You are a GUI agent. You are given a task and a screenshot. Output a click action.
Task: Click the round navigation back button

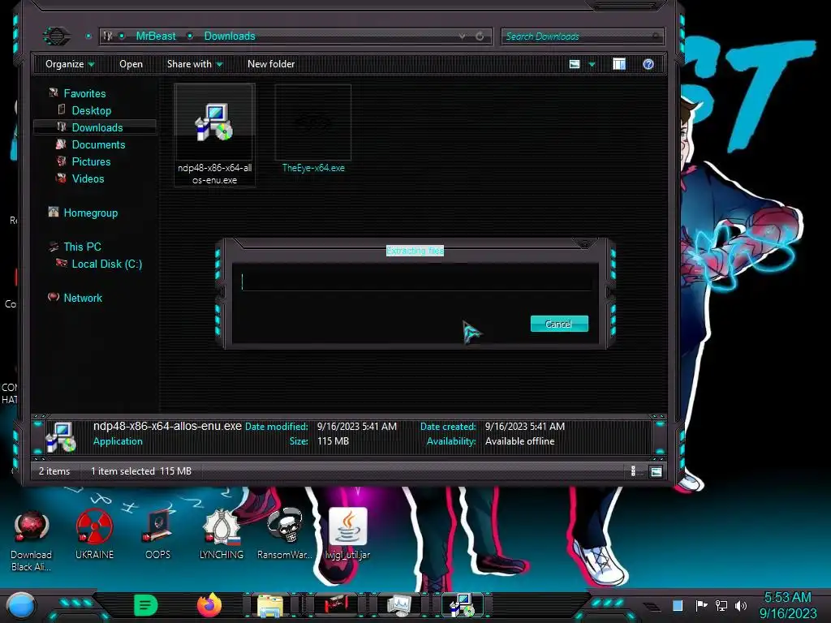pyautogui.click(x=56, y=36)
